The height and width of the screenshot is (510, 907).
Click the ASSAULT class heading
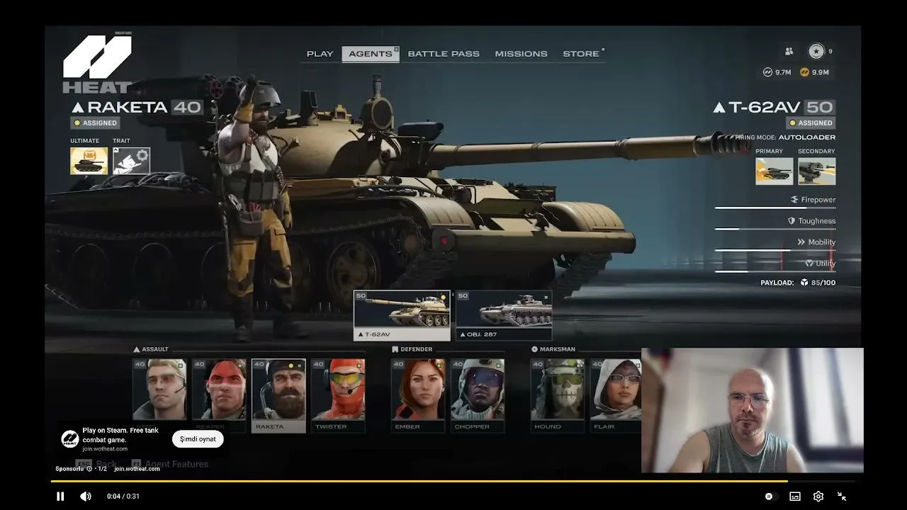(151, 349)
